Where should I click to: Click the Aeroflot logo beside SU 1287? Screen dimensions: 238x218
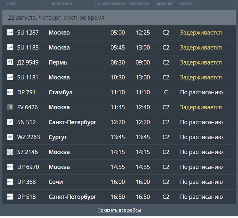(x=10, y=33)
